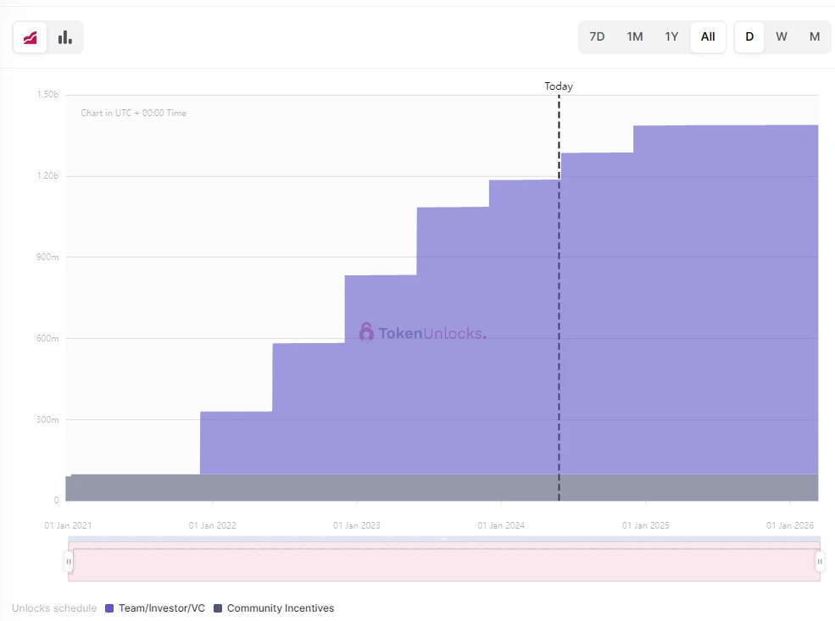Choose the 1Y time range

click(x=671, y=36)
